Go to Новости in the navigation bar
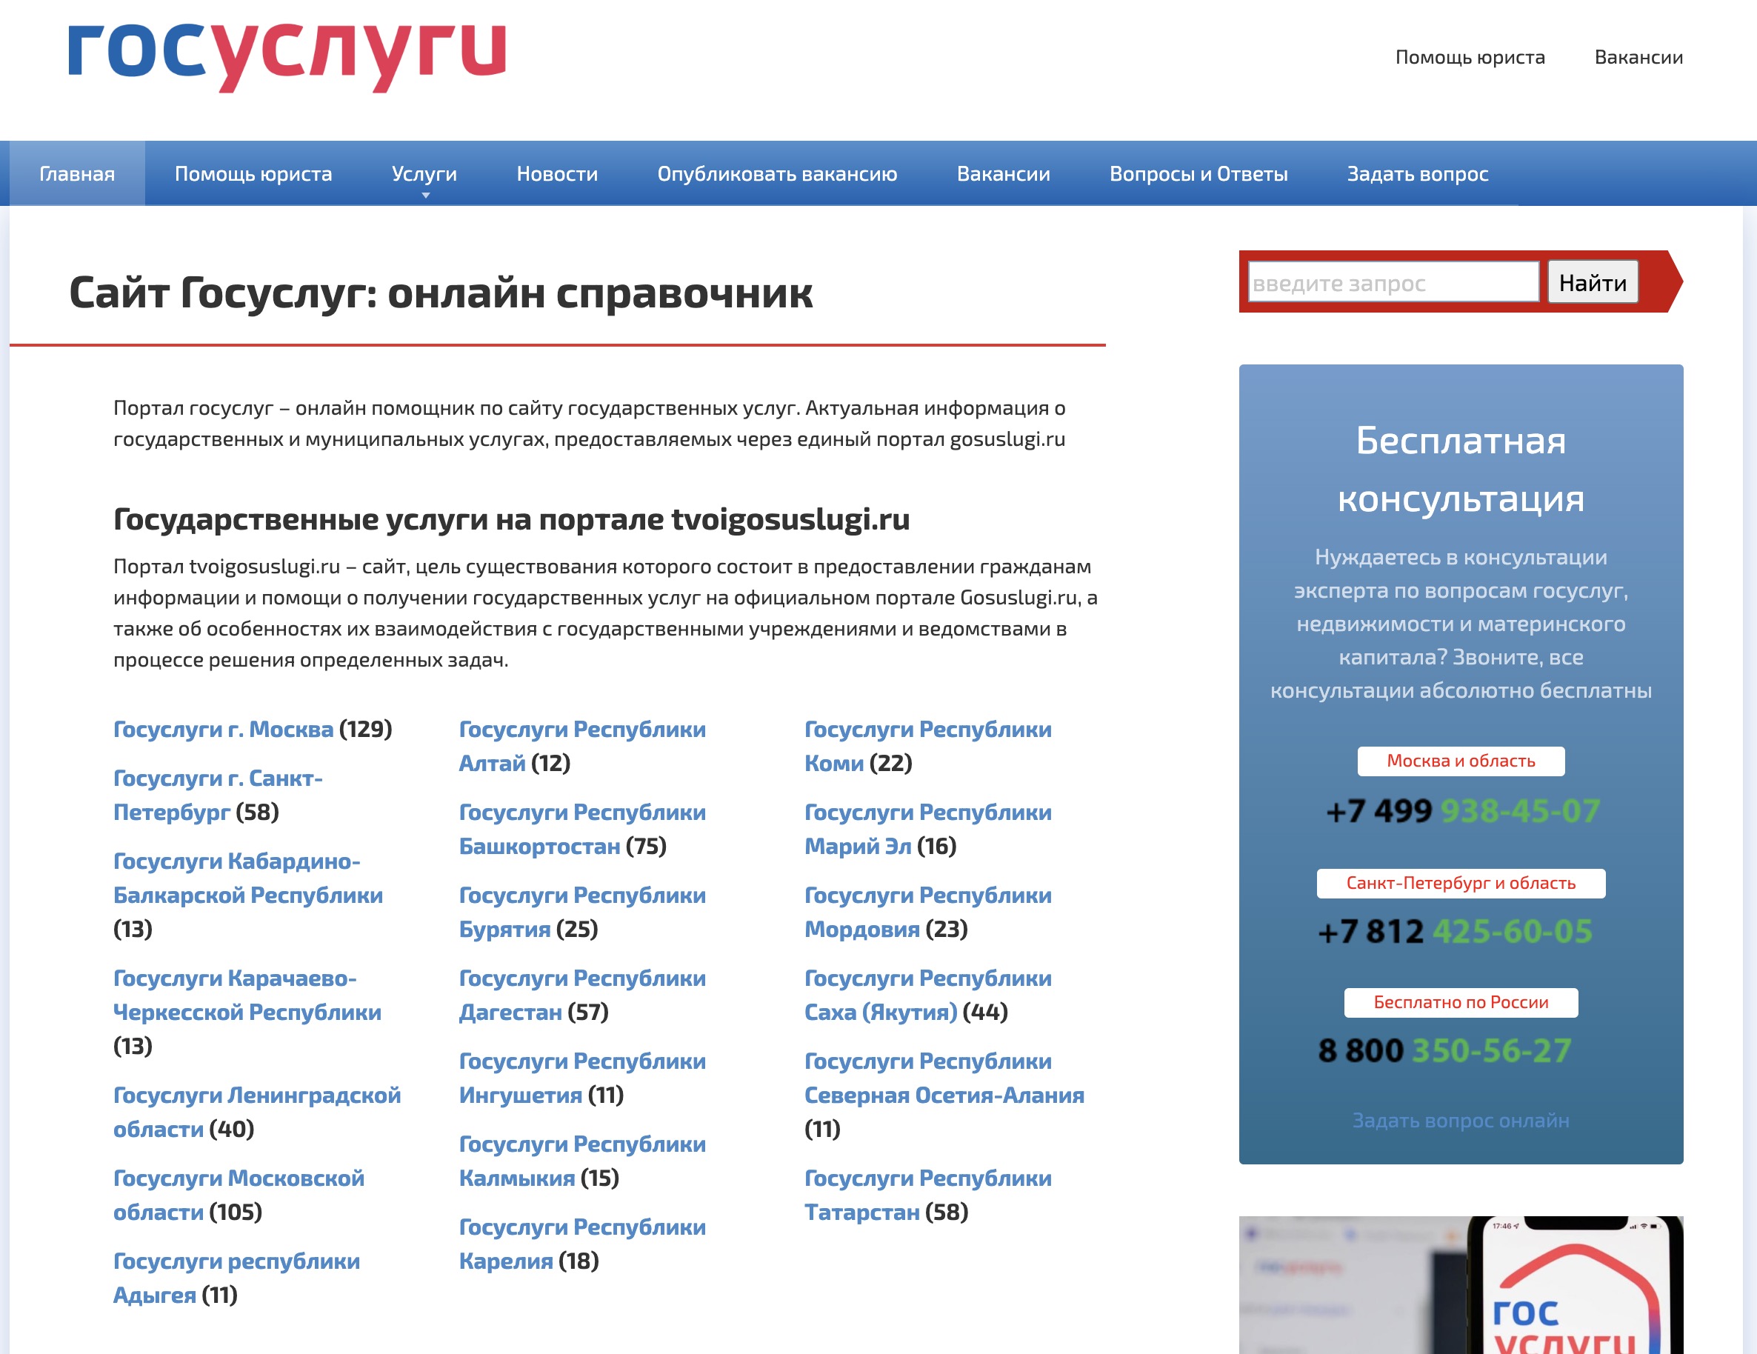 (557, 174)
